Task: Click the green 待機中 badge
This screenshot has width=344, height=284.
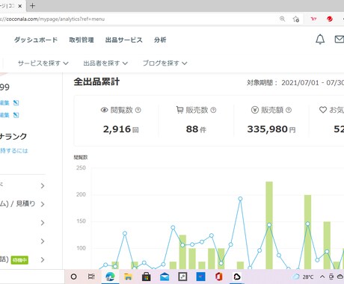Action: pyautogui.click(x=19, y=260)
